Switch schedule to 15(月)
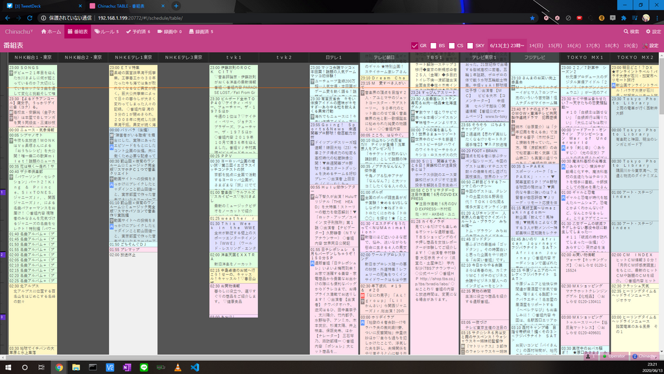The image size is (664, 374). coord(555,46)
